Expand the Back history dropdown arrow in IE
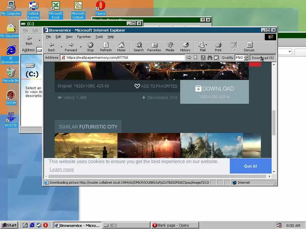The width and height of the screenshot is (306, 229). (x=61, y=47)
